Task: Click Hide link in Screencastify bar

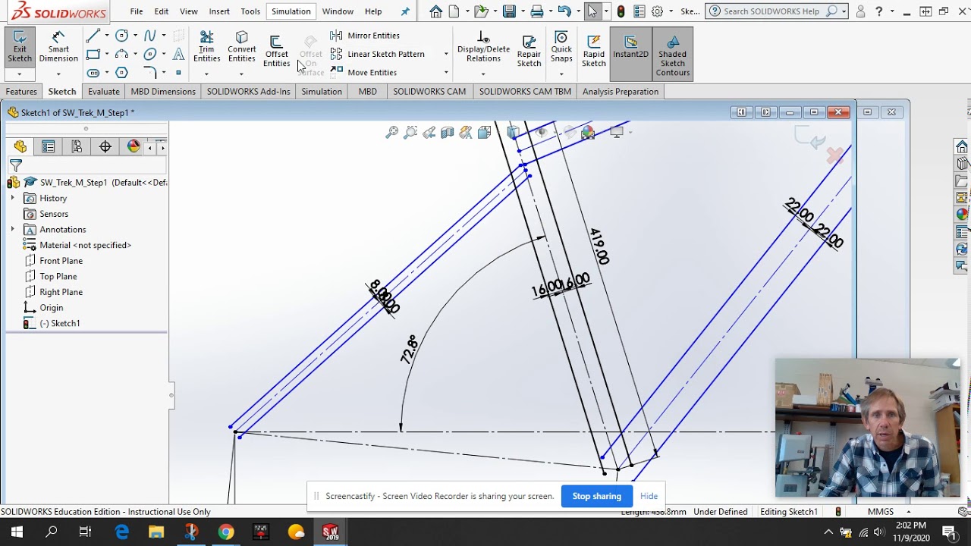Action: [x=649, y=496]
